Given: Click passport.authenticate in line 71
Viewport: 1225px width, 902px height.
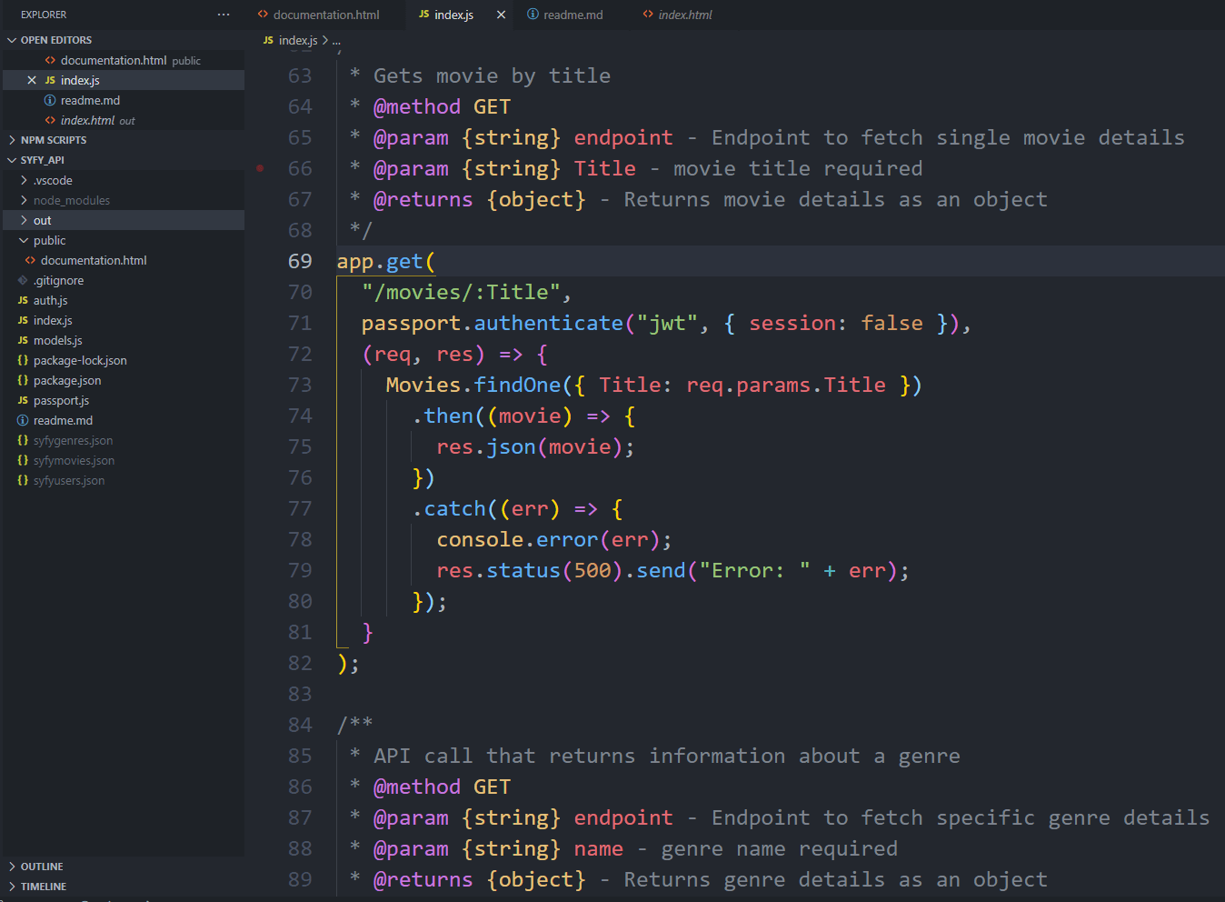Looking at the screenshot, I should point(493,323).
